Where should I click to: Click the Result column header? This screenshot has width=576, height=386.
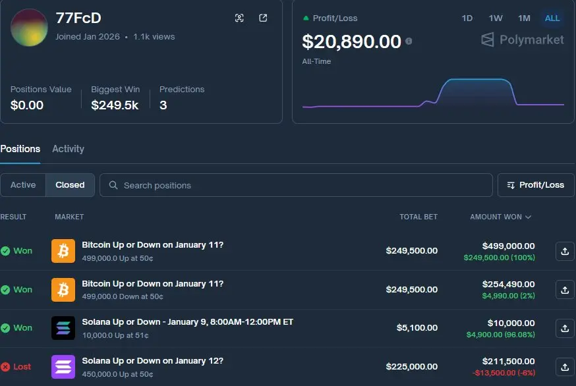(13, 217)
